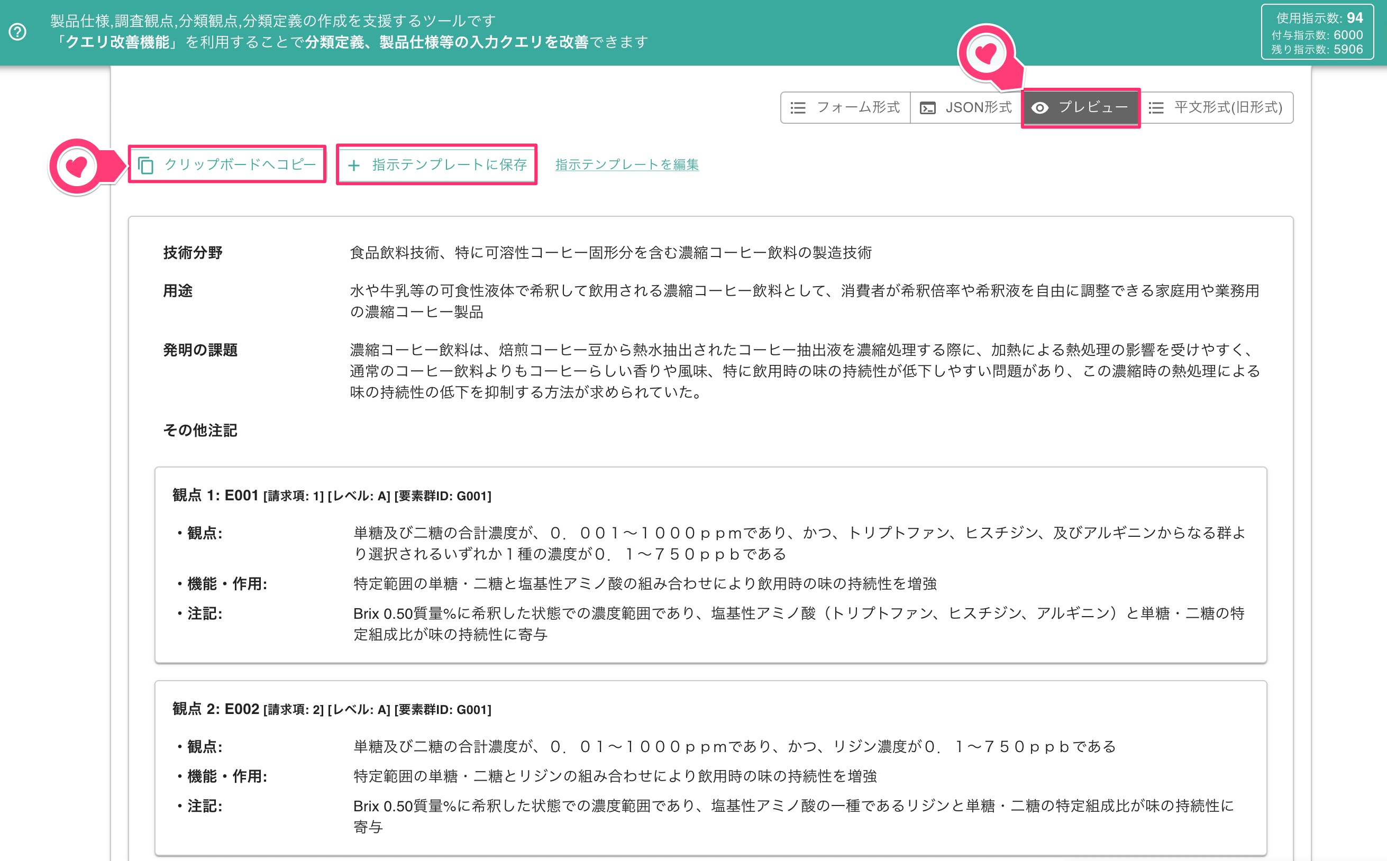Viewport: 1387px width, 861px height.
Task: Click heading 観点 1: E001
Action: (x=215, y=495)
